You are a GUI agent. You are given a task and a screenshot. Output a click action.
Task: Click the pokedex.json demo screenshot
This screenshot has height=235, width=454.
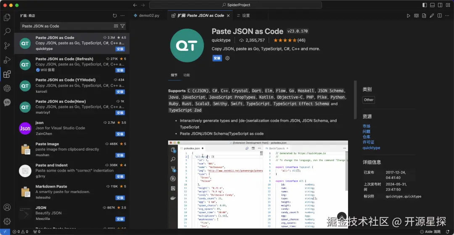point(258,184)
